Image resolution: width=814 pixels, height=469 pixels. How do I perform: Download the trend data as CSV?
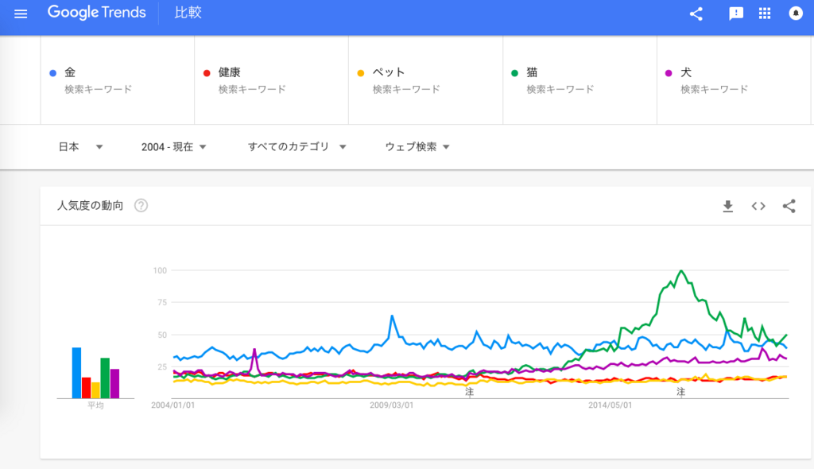click(727, 205)
